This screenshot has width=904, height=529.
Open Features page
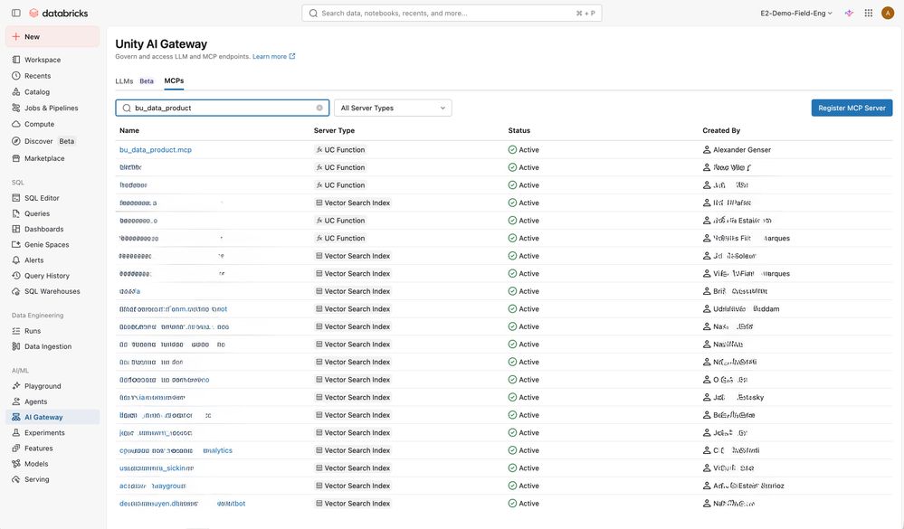(39, 449)
